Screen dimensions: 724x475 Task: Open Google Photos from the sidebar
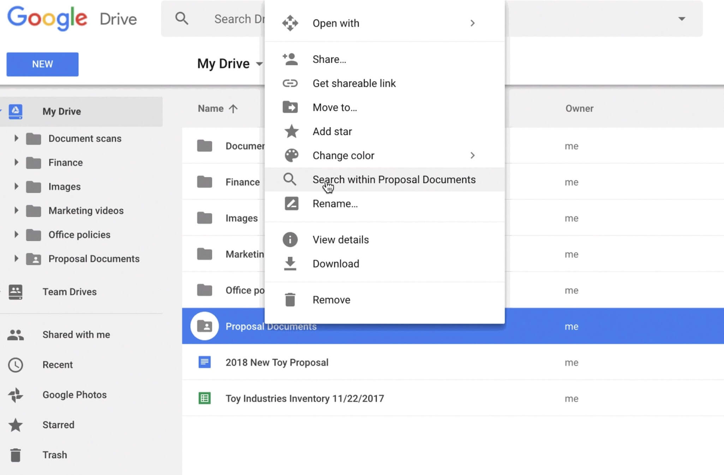[74, 394]
